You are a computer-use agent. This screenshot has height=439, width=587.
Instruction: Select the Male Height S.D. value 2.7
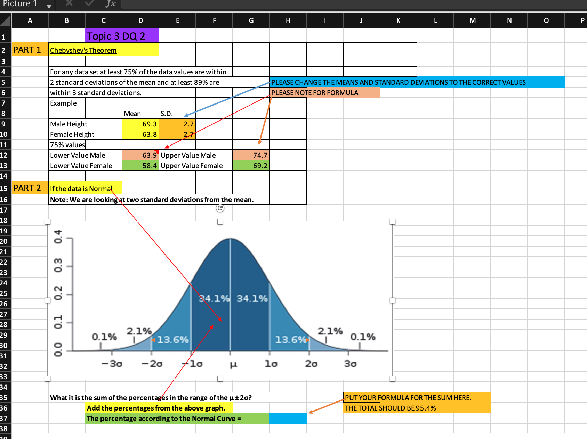tap(177, 124)
